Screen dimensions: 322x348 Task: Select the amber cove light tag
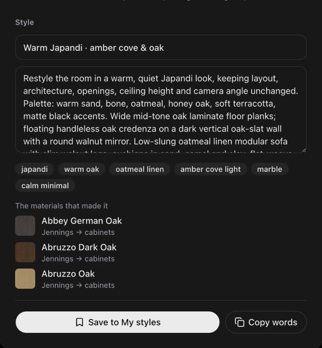210,169
